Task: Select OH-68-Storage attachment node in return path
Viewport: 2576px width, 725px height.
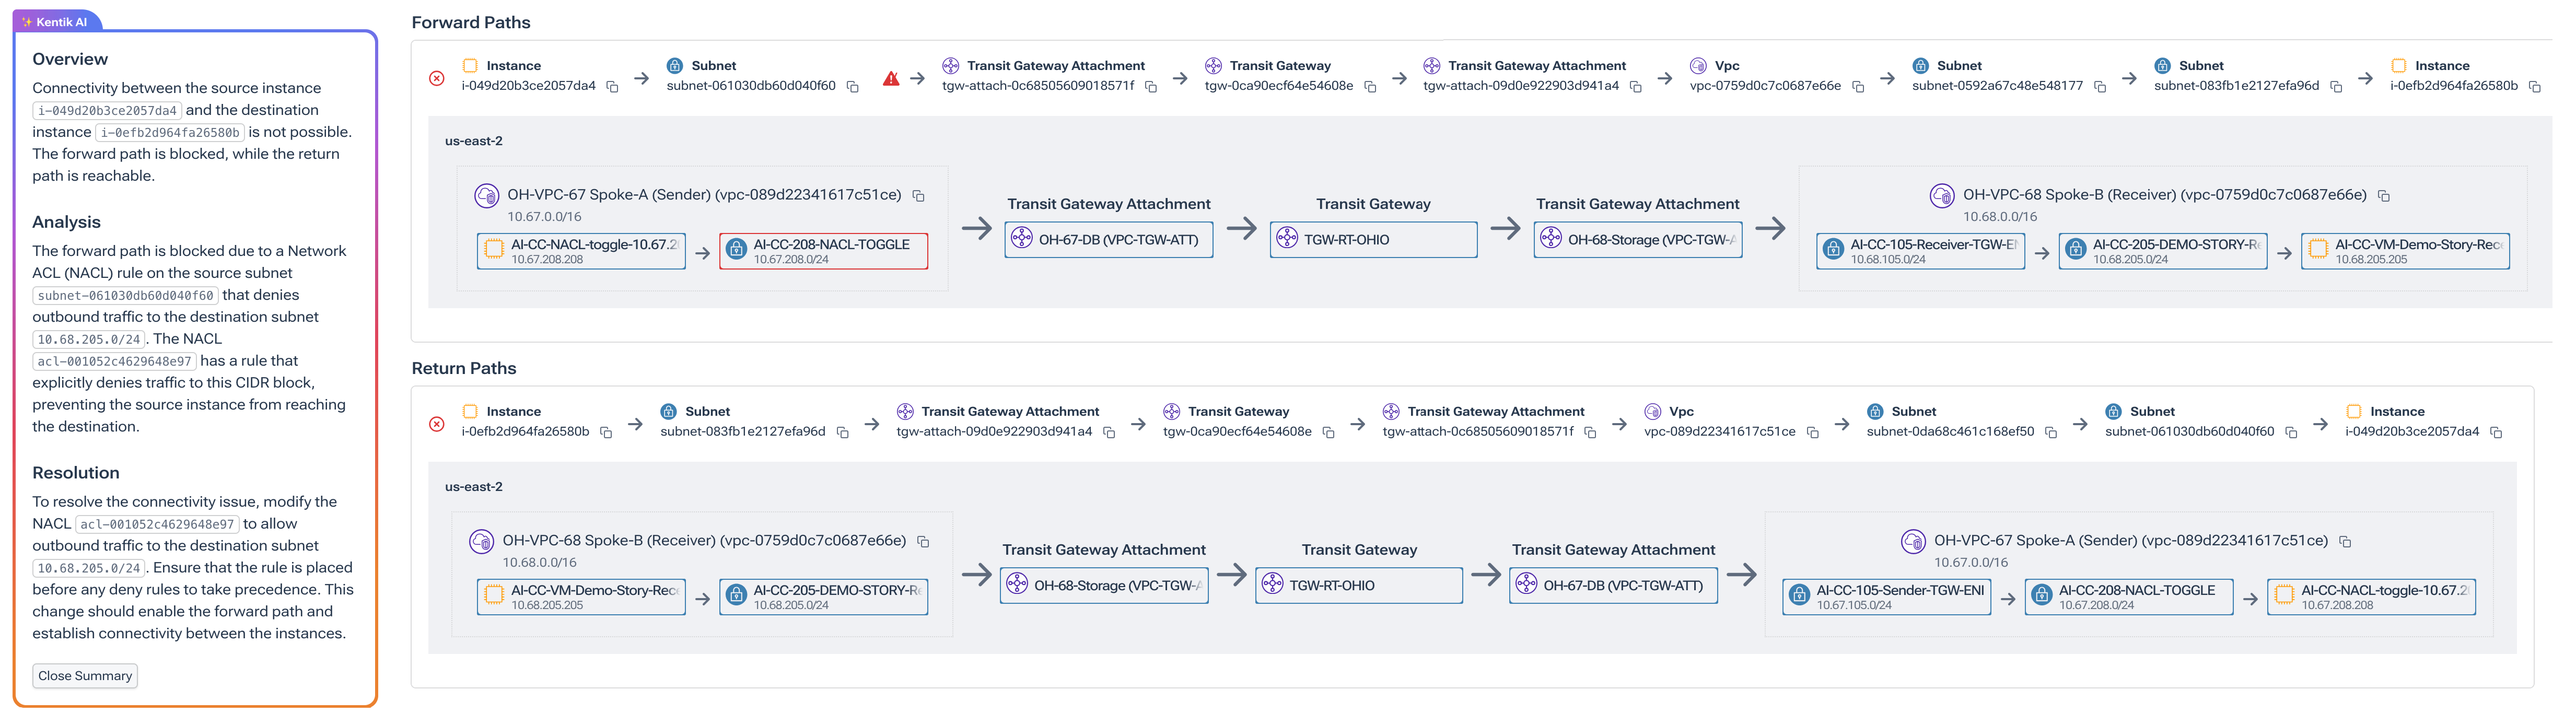Action: (1104, 586)
